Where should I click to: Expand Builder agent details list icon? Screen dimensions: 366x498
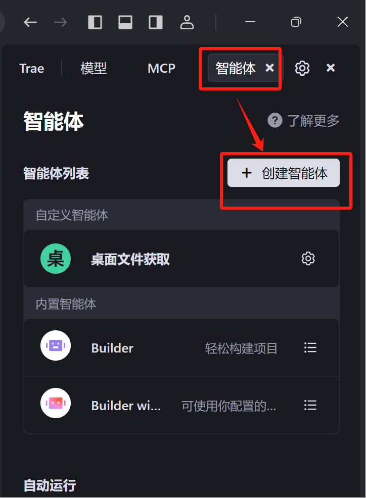point(310,347)
